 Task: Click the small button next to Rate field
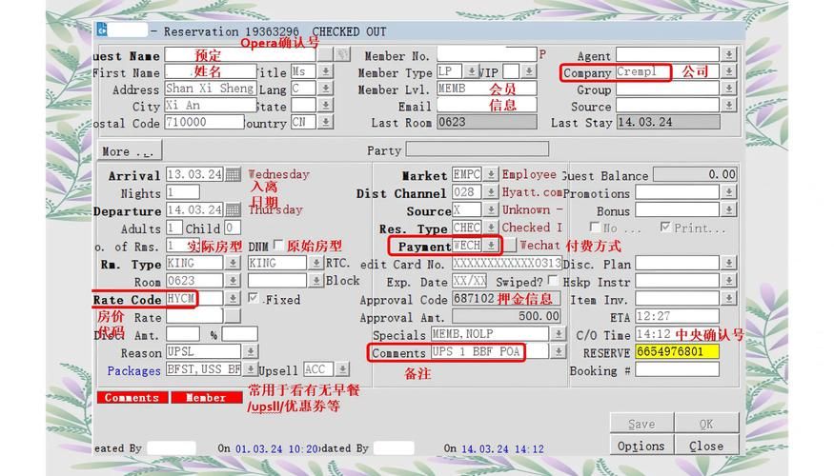(232, 317)
